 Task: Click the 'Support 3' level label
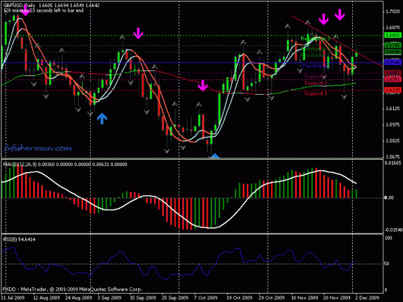(315, 93)
